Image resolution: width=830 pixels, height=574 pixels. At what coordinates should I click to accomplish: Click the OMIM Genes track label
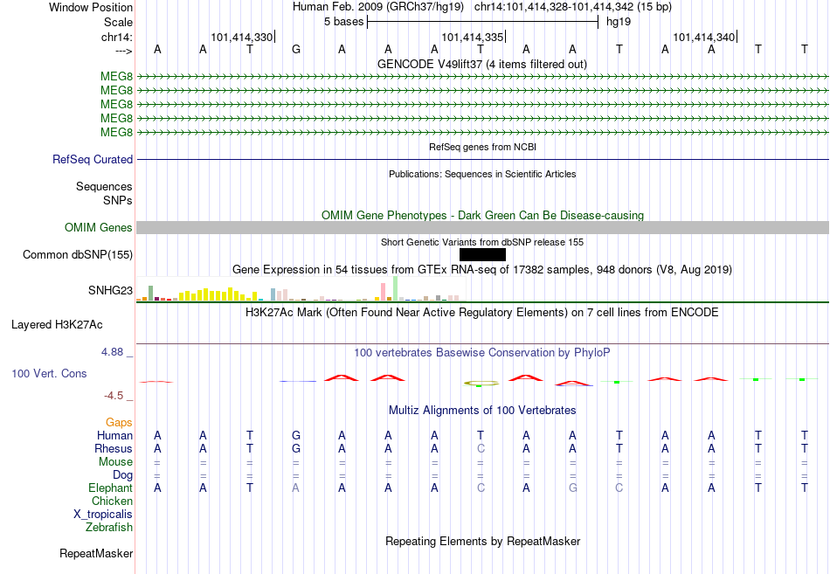98,228
